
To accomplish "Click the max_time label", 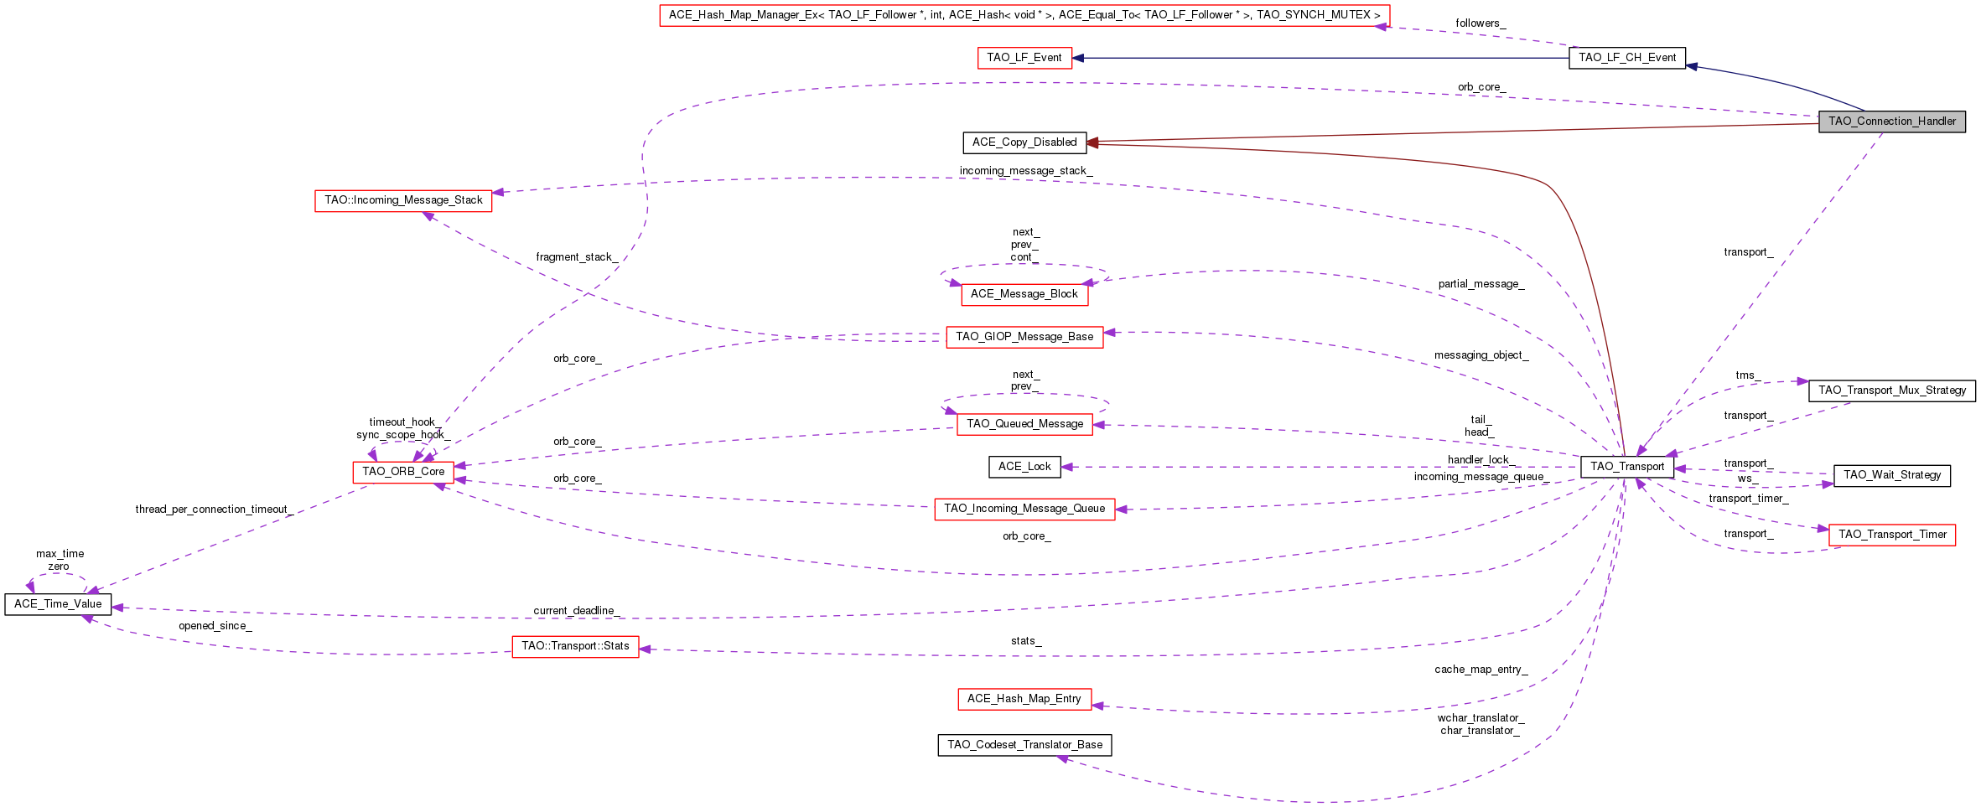I will click(x=60, y=554).
